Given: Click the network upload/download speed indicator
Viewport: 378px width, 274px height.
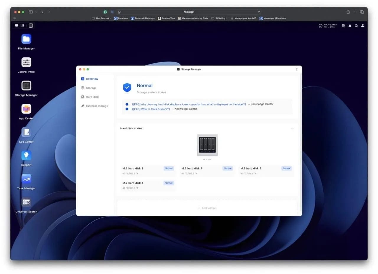Looking at the screenshot, I should 333,26.
